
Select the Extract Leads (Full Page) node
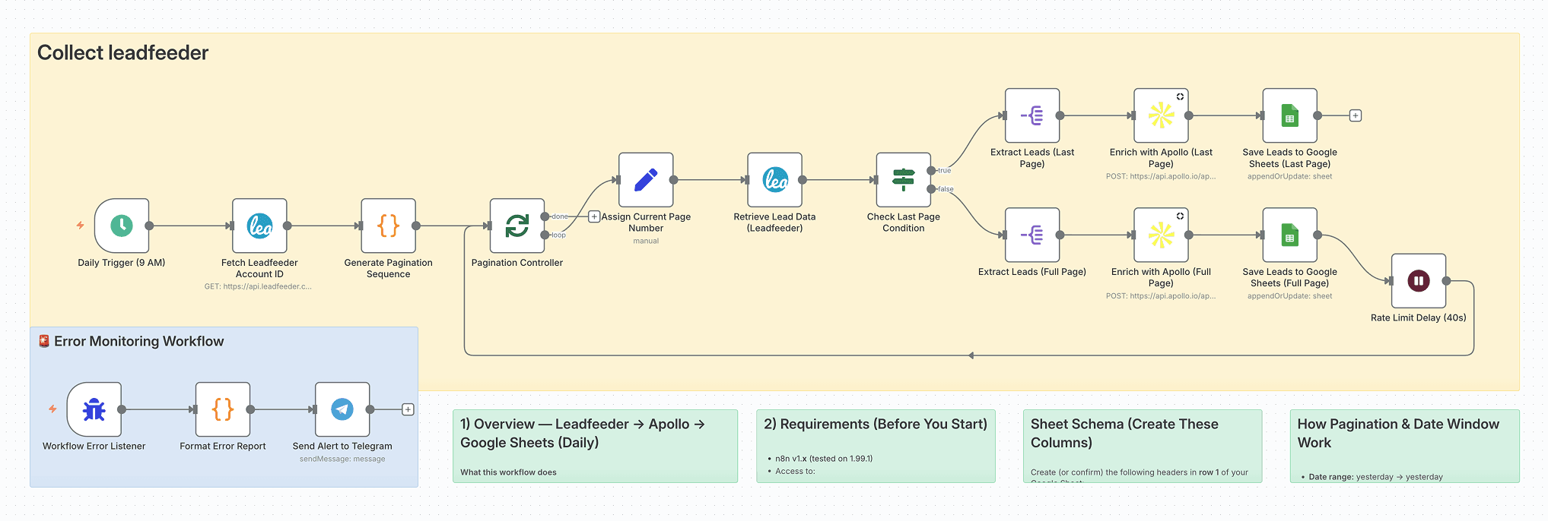point(1032,235)
